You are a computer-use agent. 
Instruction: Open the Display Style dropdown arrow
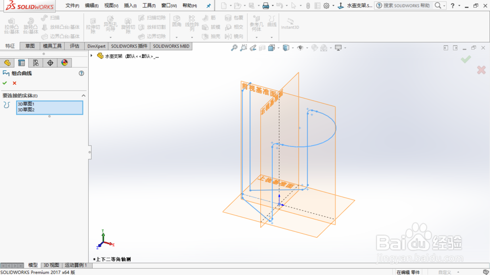293,48
